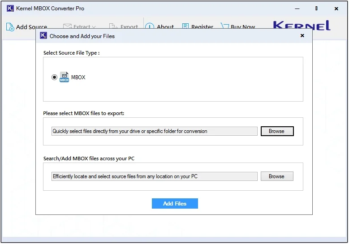Browse for MBOX files to export
The width and height of the screenshot is (349, 244).
coord(277,131)
